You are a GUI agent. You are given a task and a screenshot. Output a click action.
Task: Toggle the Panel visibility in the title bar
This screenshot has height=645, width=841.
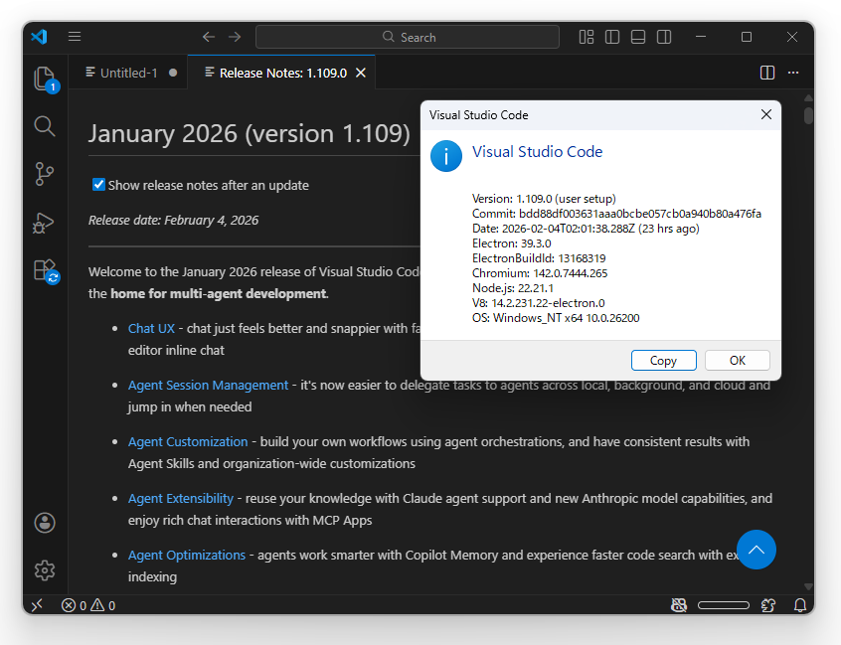(637, 36)
